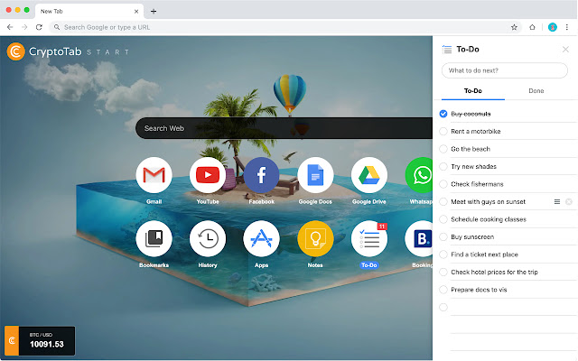Close the To-Do side panel

[x=565, y=50]
